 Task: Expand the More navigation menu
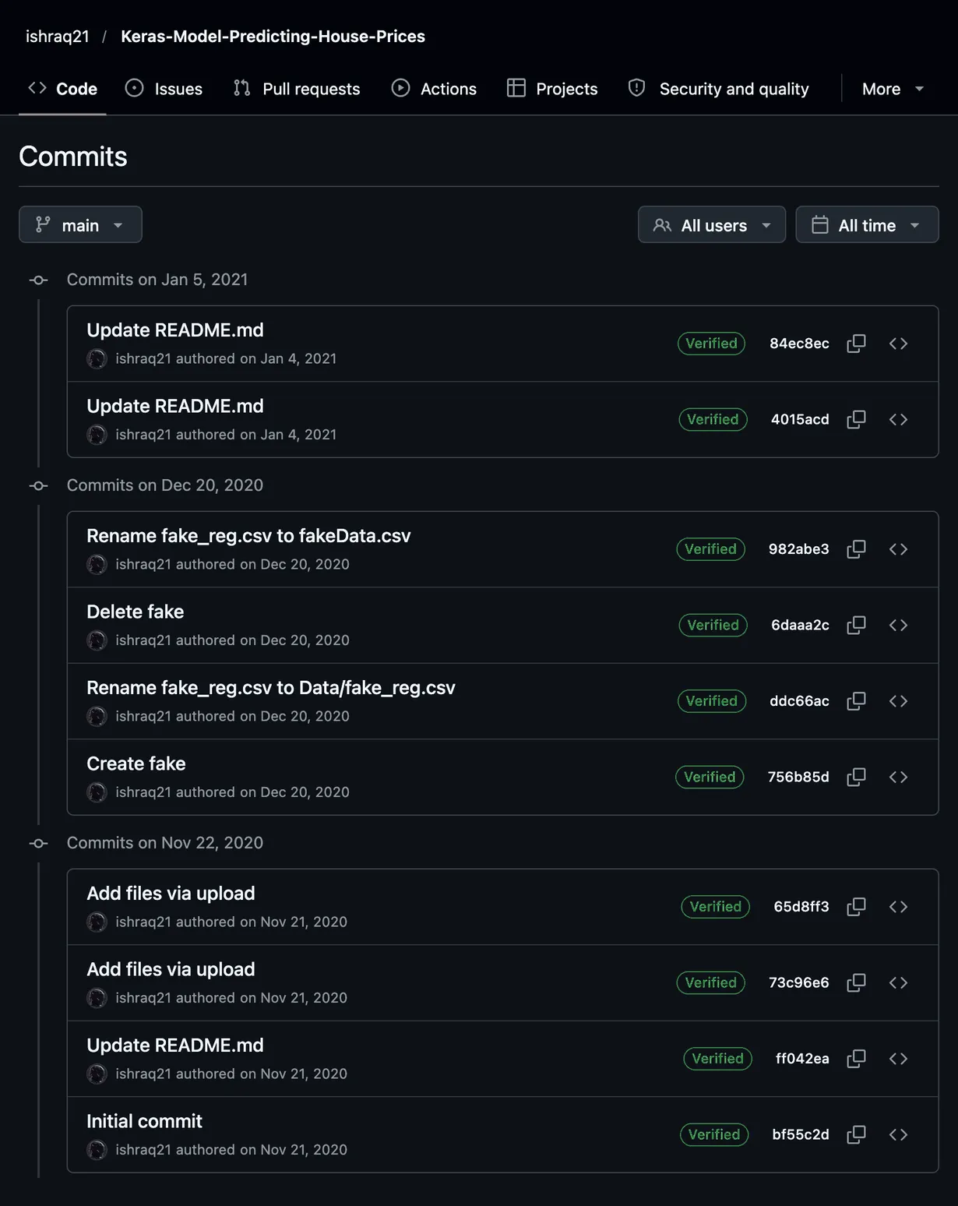tap(893, 89)
